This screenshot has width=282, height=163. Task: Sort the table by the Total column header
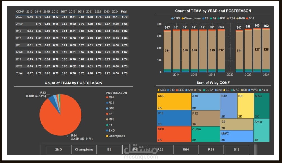pos(124,11)
